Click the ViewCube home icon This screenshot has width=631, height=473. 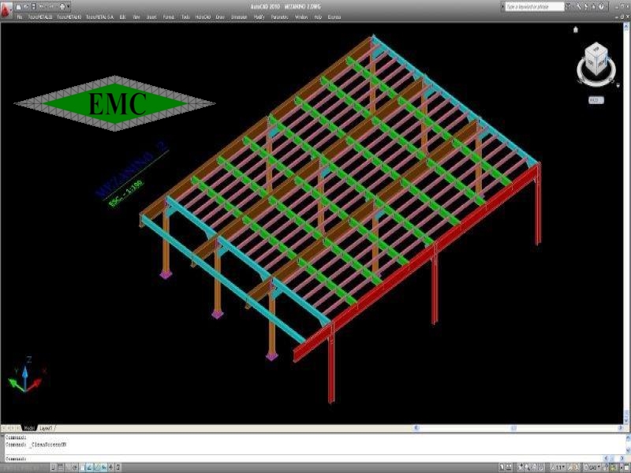577,30
